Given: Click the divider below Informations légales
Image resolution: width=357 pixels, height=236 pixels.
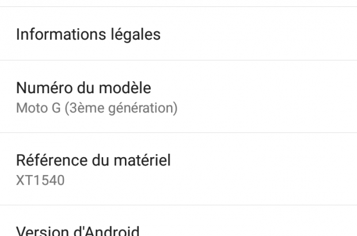Looking at the screenshot, I should coord(178,60).
